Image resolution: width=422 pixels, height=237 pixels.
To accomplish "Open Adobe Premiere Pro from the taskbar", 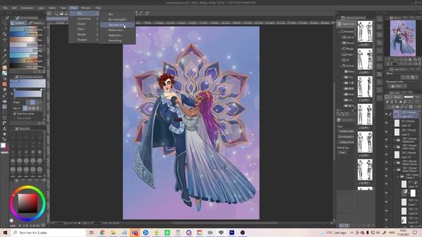I will click(x=231, y=232).
